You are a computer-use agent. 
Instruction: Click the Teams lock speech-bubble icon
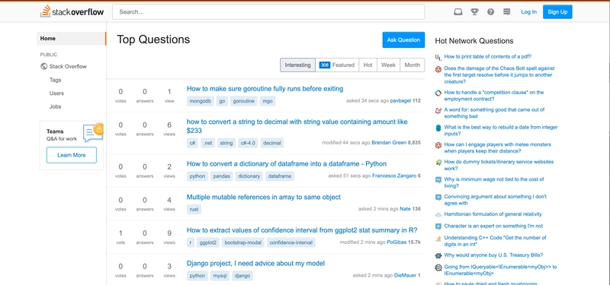pos(93,131)
